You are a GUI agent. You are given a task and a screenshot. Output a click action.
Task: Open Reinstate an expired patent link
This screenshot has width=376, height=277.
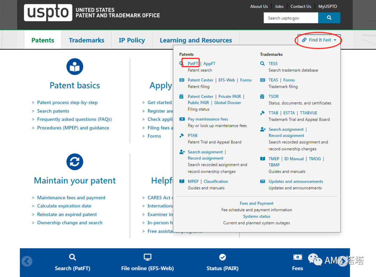click(x=67, y=214)
